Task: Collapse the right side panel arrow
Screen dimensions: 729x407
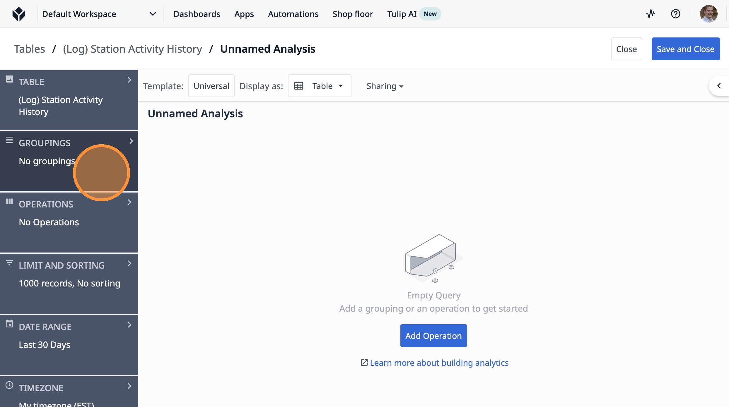Action: click(x=719, y=86)
